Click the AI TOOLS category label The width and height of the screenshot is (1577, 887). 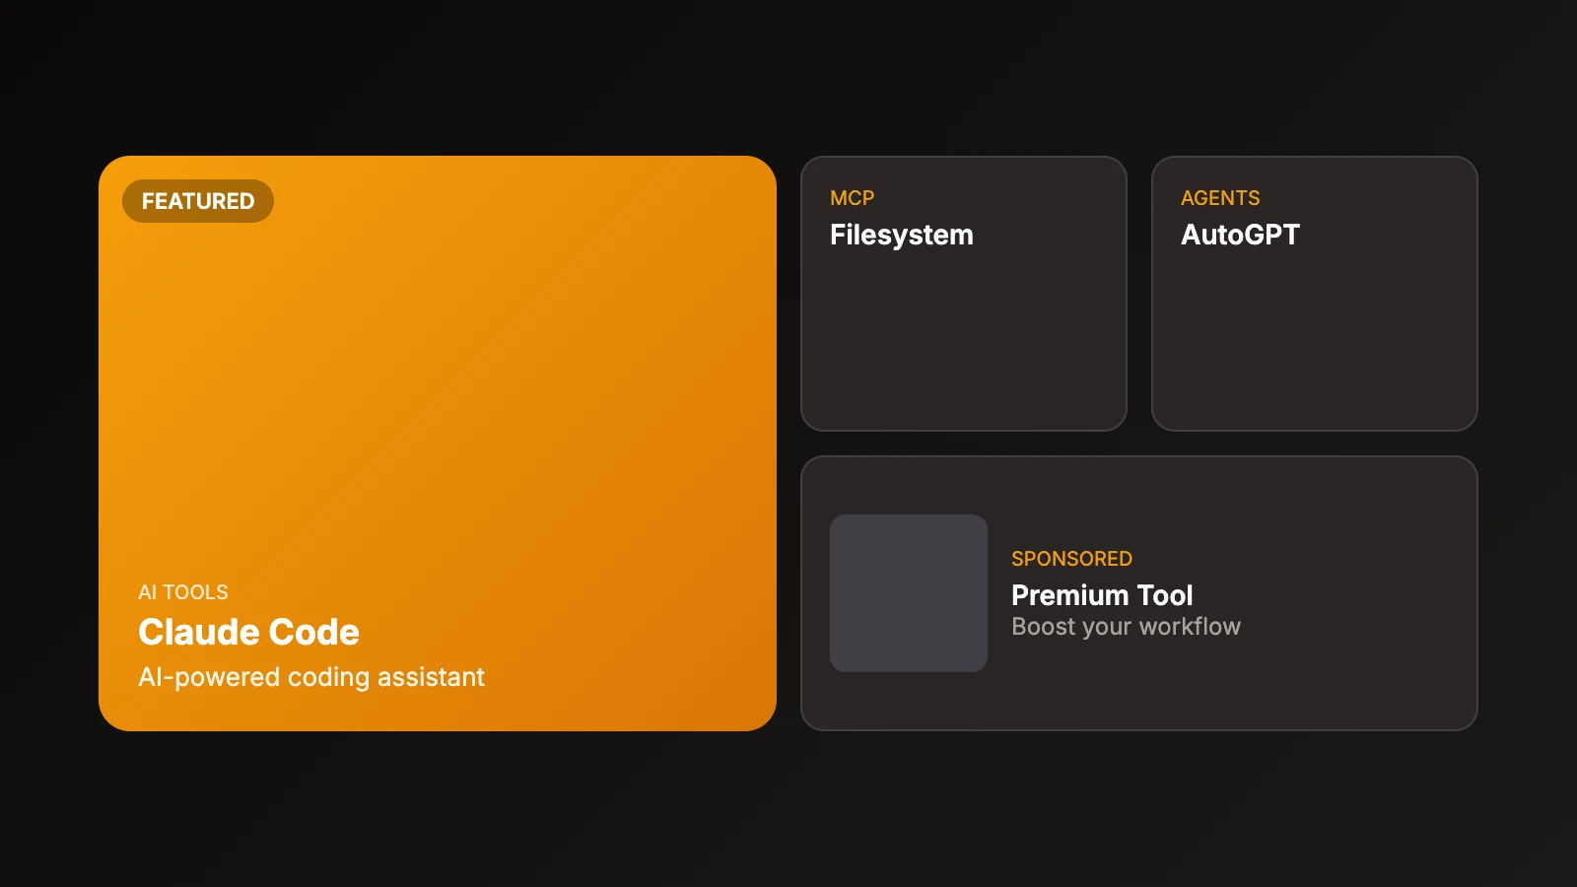tap(183, 592)
